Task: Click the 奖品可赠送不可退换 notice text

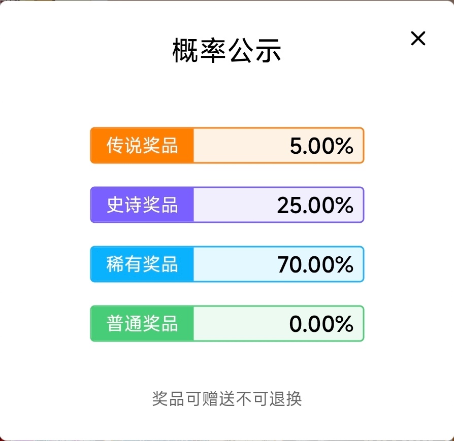Action: [226, 399]
